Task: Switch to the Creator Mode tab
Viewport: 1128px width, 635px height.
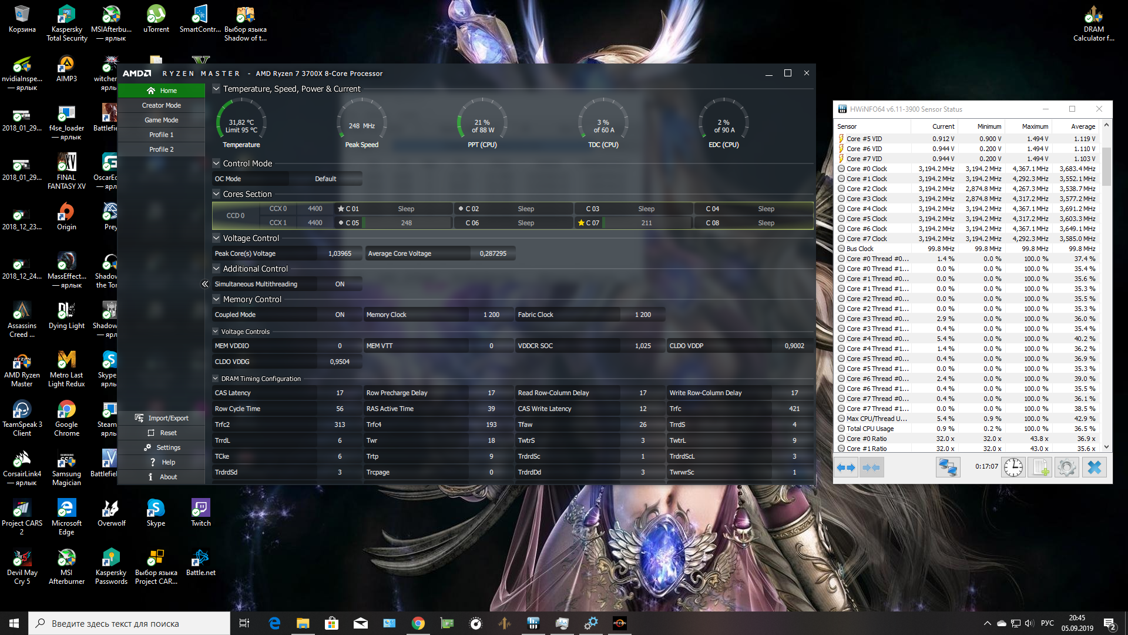Action: [161, 105]
